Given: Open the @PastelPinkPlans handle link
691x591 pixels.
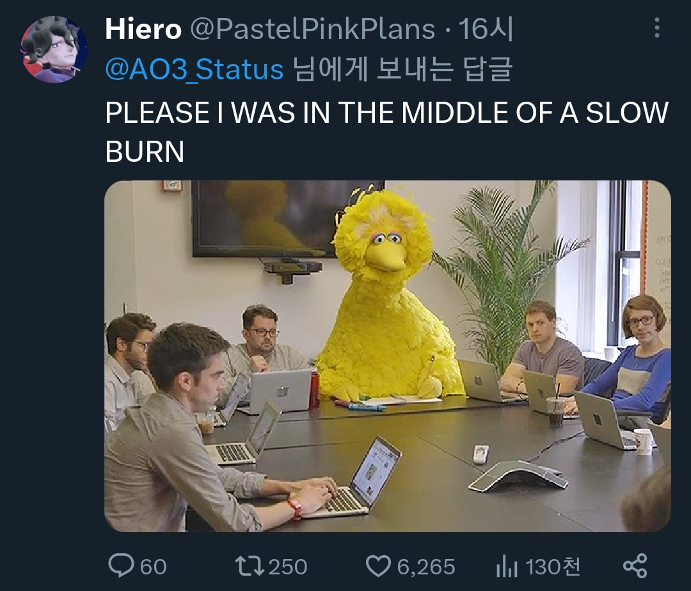Looking at the screenshot, I should tap(313, 29).
